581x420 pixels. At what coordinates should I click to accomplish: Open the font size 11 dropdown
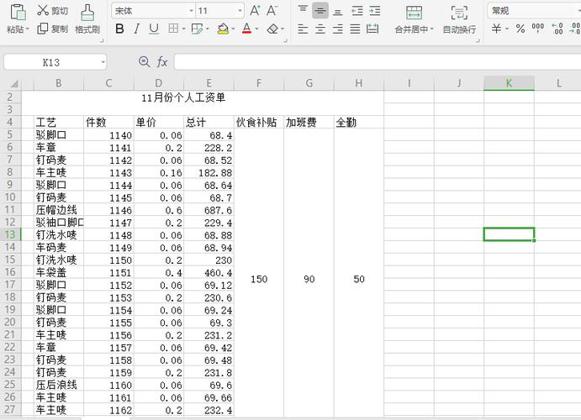[240, 11]
